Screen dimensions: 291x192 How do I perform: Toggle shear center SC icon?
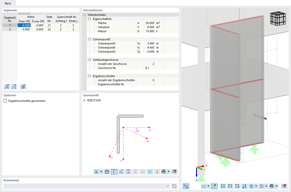tap(121, 172)
